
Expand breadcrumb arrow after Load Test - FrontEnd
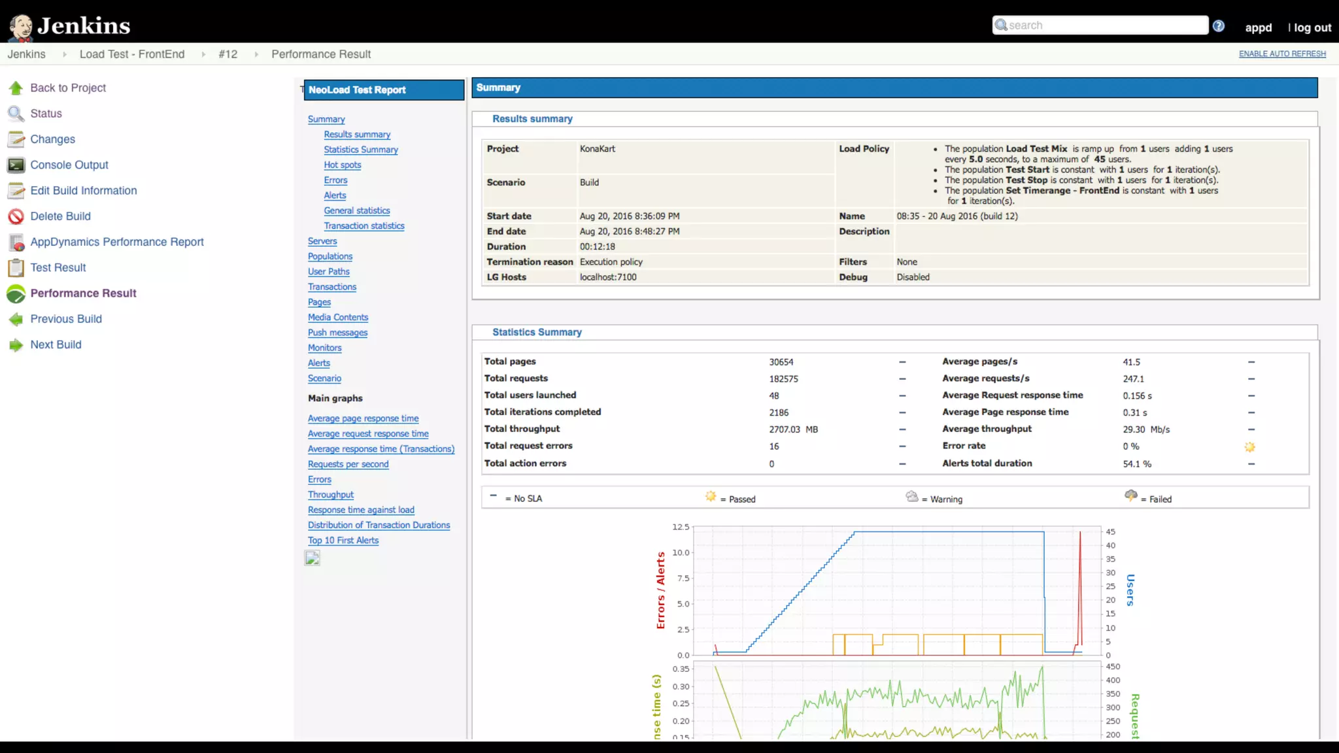pyautogui.click(x=203, y=55)
